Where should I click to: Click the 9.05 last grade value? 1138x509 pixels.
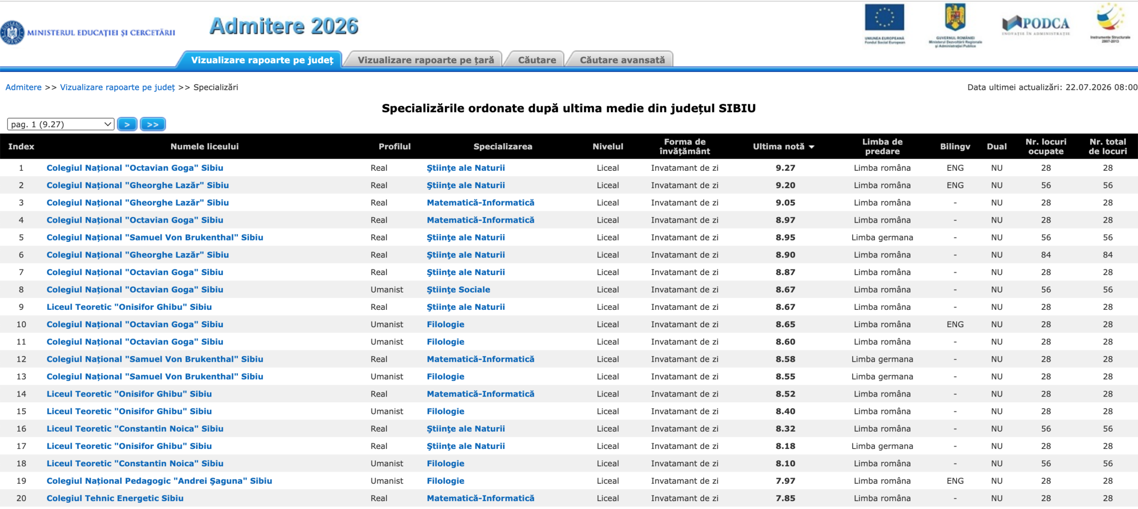pyautogui.click(x=785, y=203)
